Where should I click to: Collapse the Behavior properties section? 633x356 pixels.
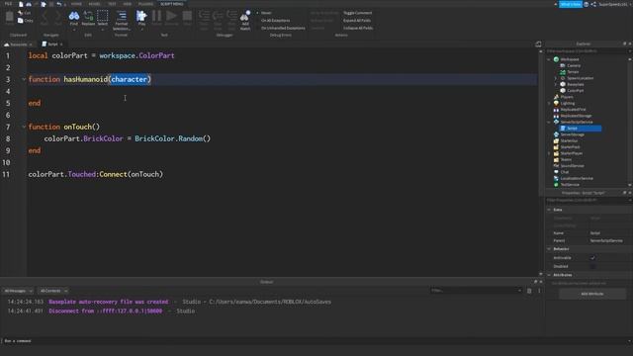tap(549, 249)
